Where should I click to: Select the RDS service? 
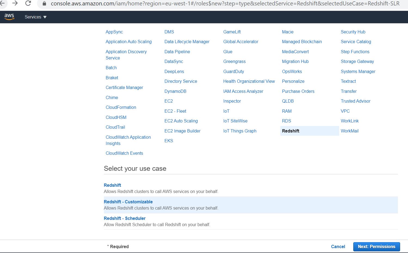(286, 121)
